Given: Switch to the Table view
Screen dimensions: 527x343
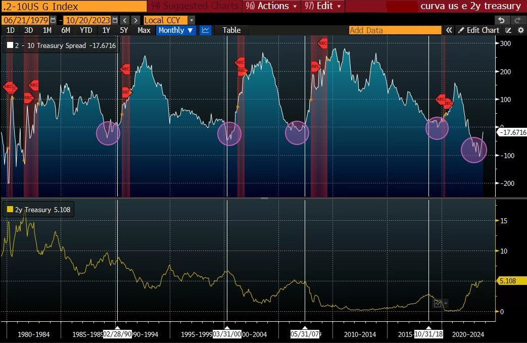Looking at the screenshot, I should [231, 30].
